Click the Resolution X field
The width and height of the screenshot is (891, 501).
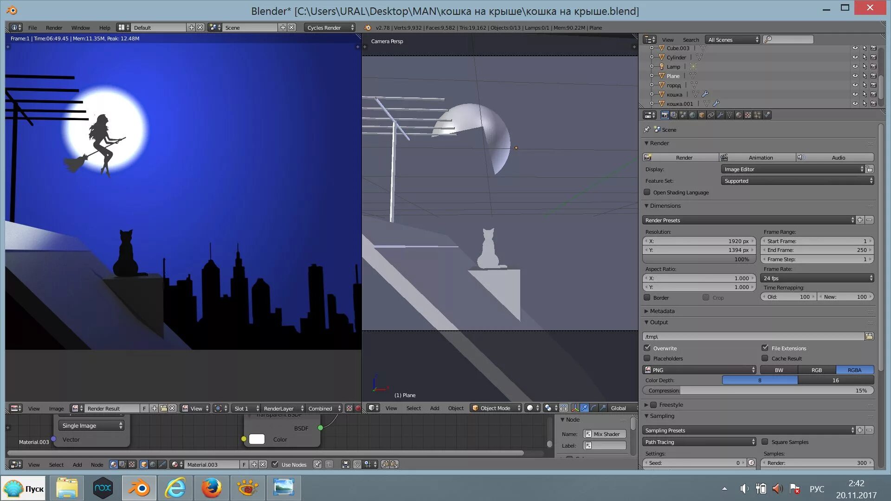699,241
